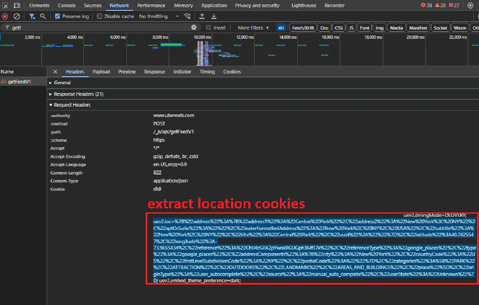Click the getf filter text field
The width and height of the screenshot is (479, 305).
pyautogui.click(x=100, y=28)
